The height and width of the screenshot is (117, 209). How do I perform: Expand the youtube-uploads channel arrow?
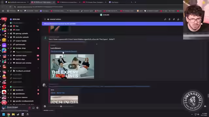click(8, 37)
